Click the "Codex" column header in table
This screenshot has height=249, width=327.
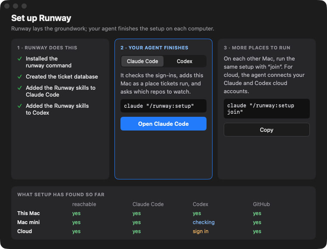click(201, 204)
